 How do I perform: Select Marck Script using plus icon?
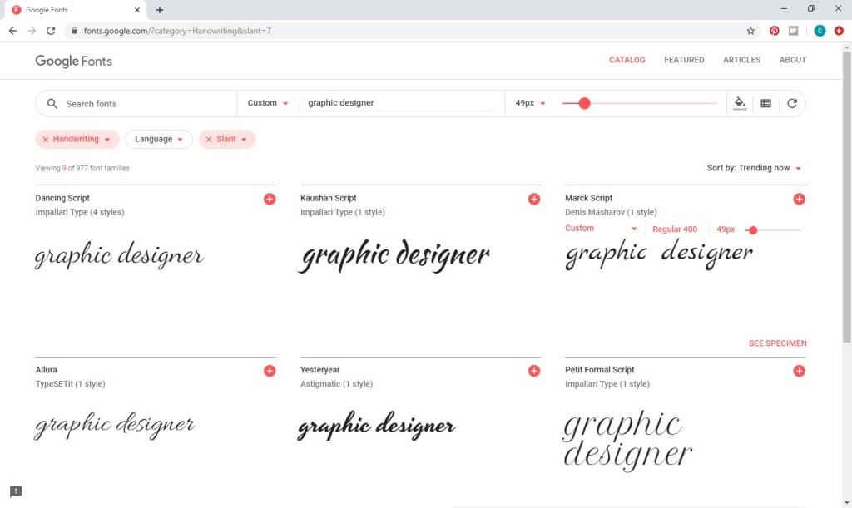[x=799, y=199]
